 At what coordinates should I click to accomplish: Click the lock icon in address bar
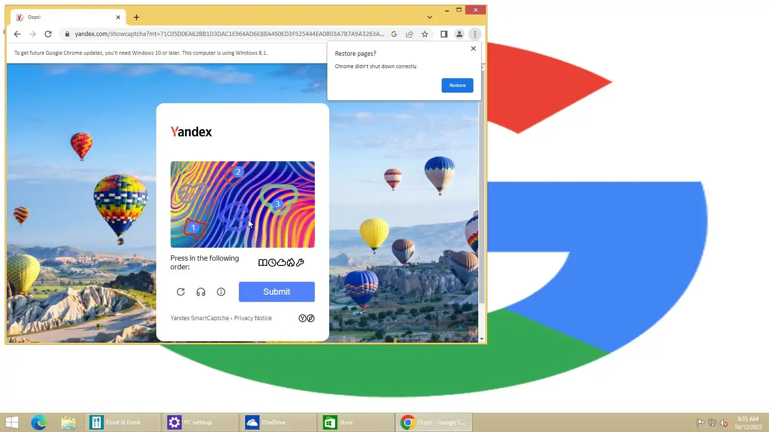[67, 34]
